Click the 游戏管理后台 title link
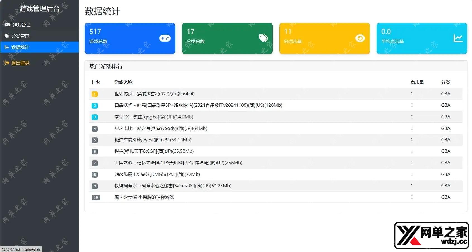The image size is (472, 252). [x=39, y=9]
